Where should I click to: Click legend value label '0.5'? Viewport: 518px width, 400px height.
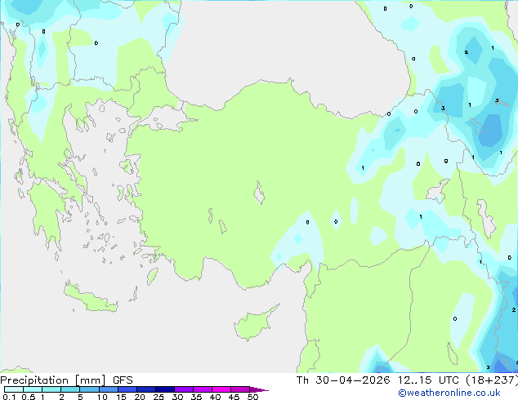point(29,397)
